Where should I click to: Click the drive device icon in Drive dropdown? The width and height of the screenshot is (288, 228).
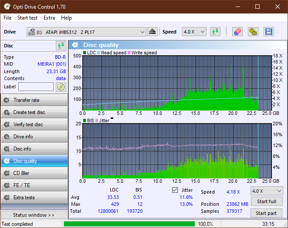click(x=31, y=32)
